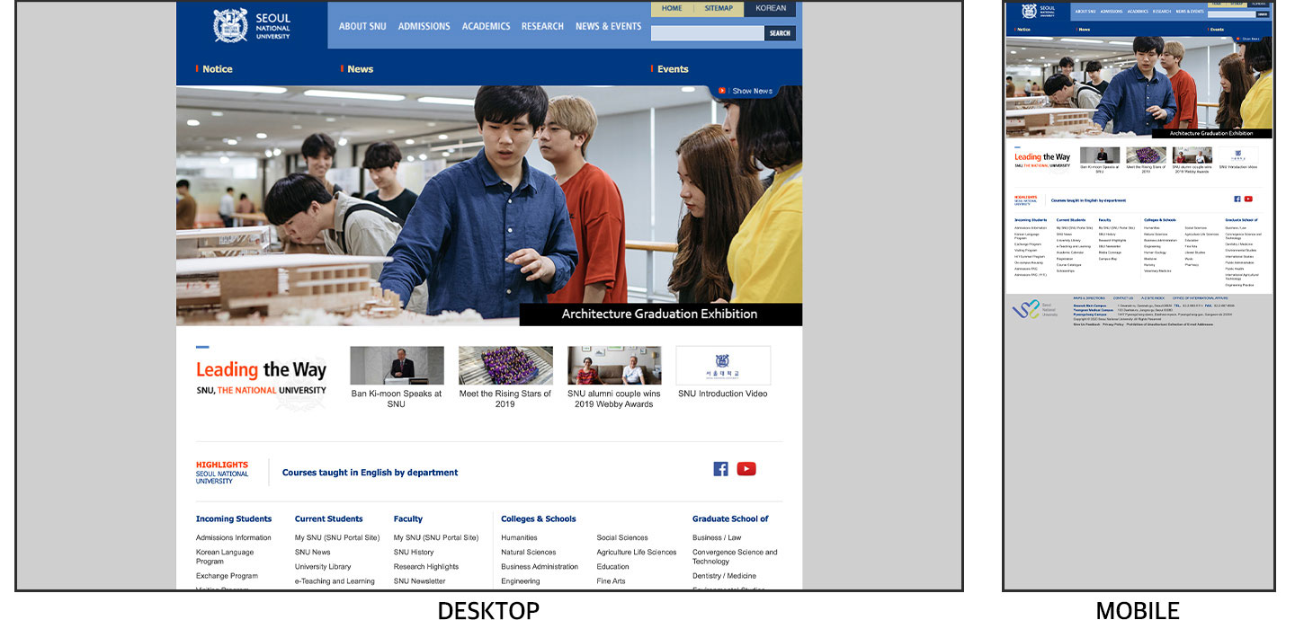Open 'Courses taught in English by department' desktop link
Viewport: 1295px width, 620px height.
[370, 473]
